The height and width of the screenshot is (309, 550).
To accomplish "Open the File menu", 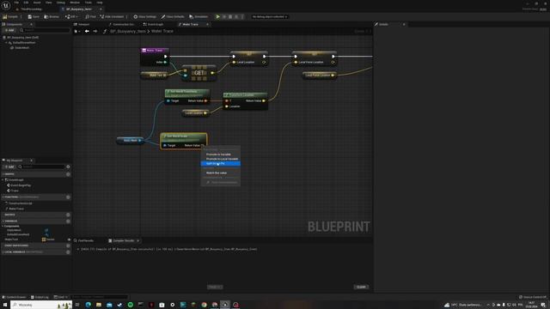I will click(16, 3).
